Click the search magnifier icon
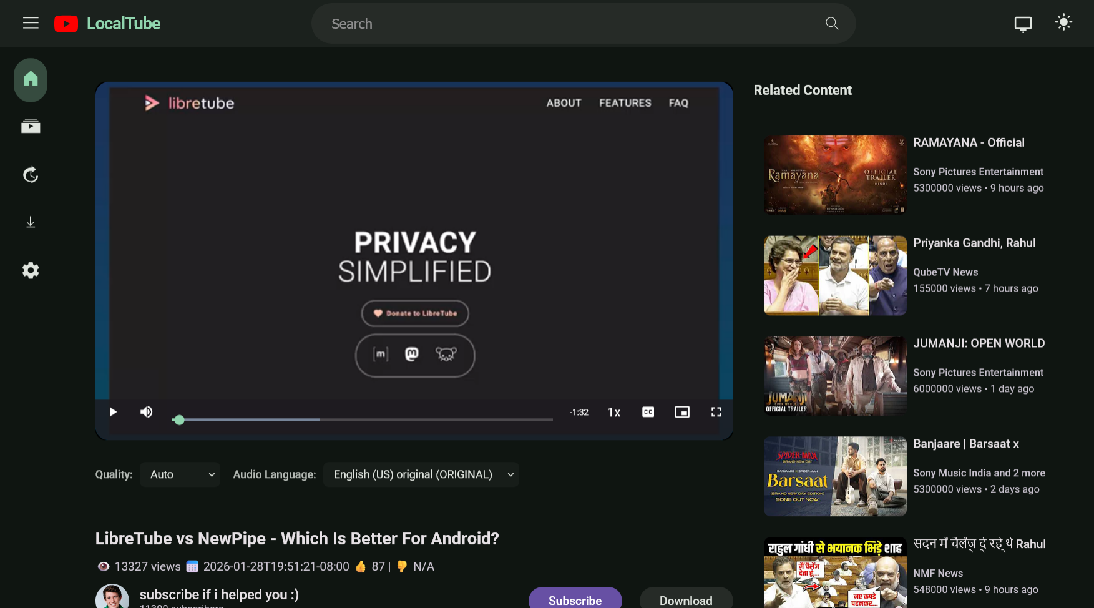 click(x=832, y=23)
